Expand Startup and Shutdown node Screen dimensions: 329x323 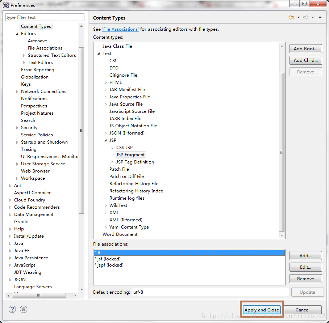pos(17,142)
